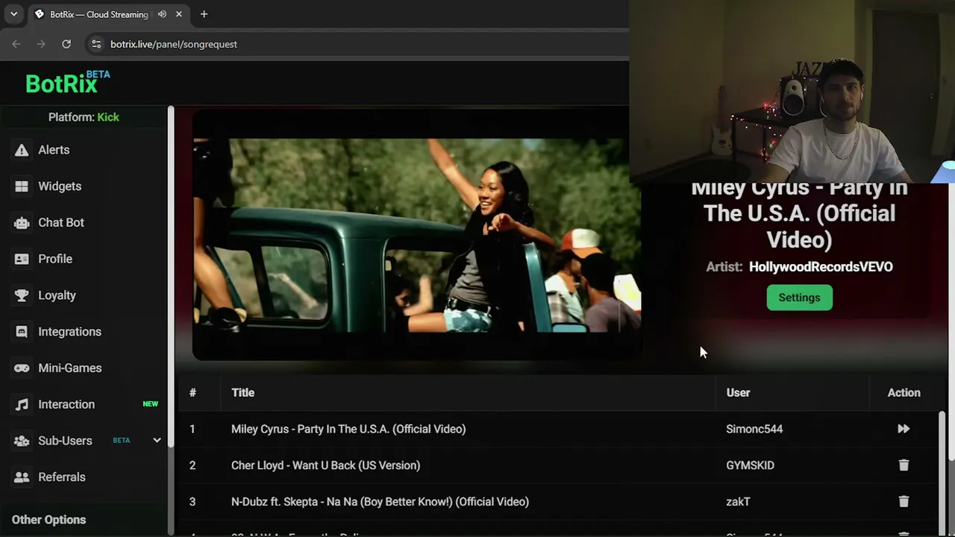Image resolution: width=955 pixels, height=537 pixels.
Task: Reload the page with the refresh icon
Action: 66,44
